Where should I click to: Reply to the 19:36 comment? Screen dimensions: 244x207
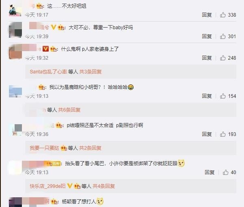(207, 134)
